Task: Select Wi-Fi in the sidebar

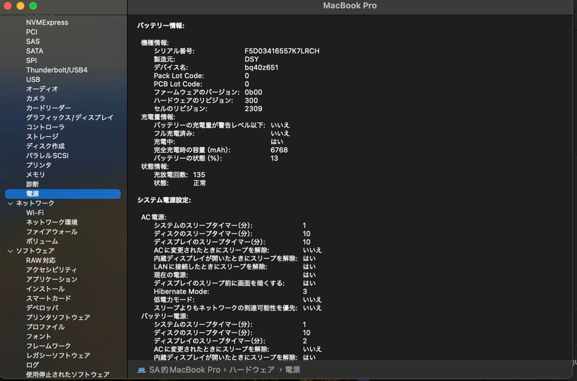Action: (x=36, y=213)
